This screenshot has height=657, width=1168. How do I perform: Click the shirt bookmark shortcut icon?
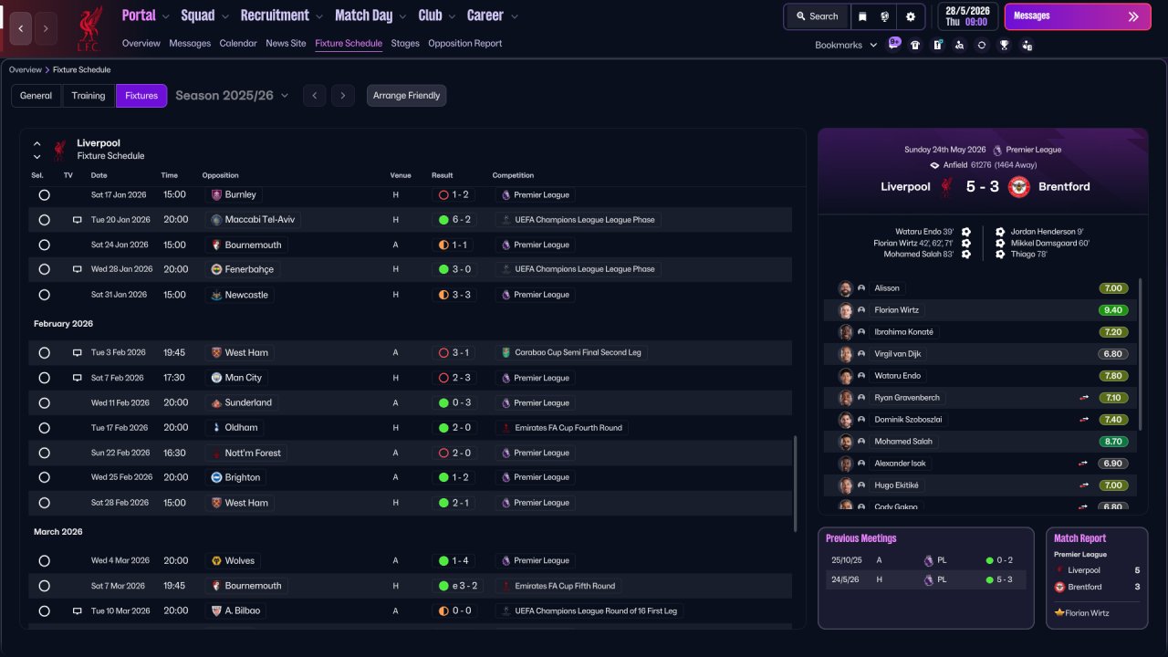[915, 45]
